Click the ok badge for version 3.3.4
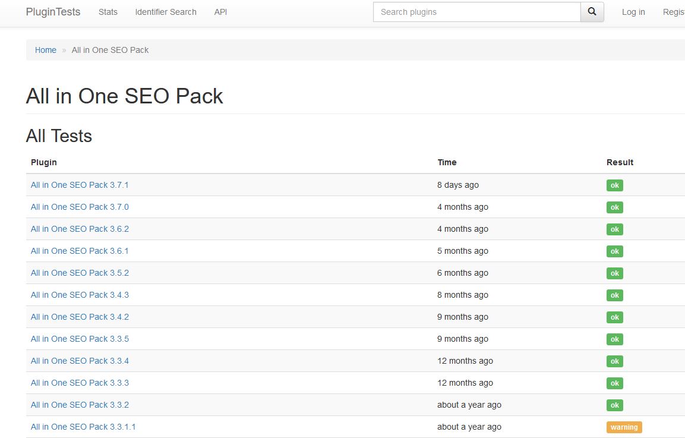This screenshot has width=685, height=438. (x=615, y=361)
